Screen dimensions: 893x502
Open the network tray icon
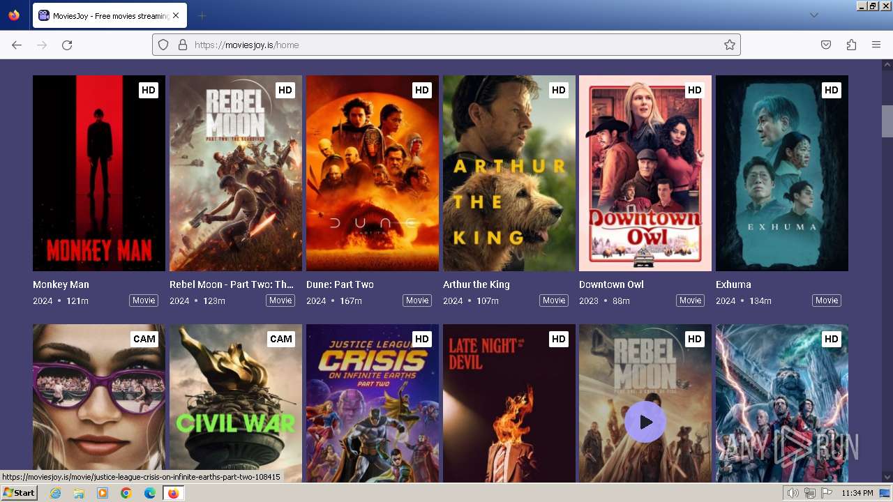point(810,493)
